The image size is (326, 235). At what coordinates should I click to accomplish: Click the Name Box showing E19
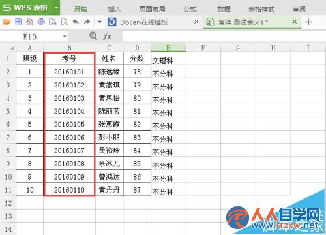(x=31, y=37)
